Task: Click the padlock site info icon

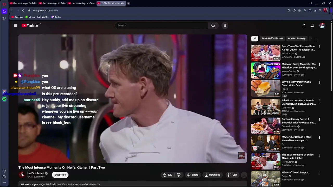Action: [x=29, y=10]
